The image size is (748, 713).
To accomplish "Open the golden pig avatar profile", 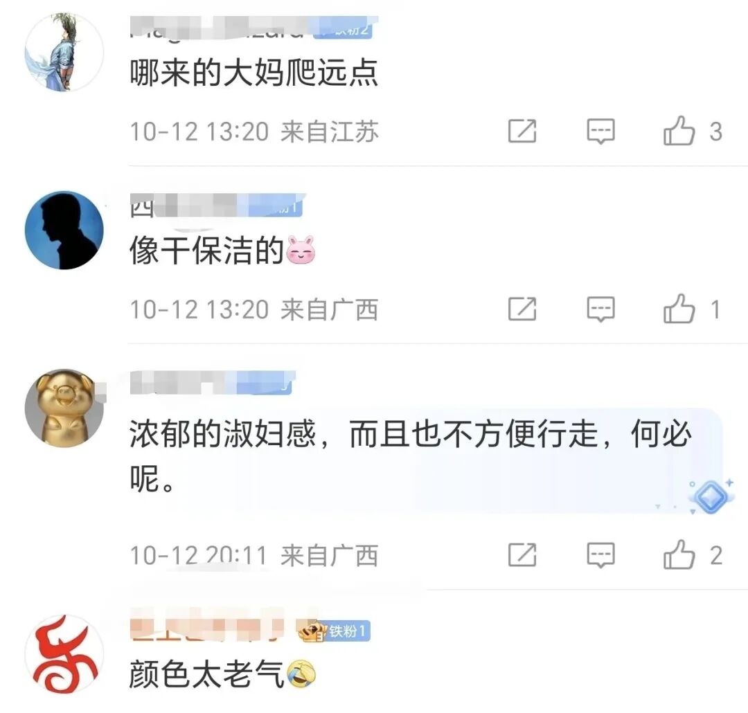I will point(64,408).
